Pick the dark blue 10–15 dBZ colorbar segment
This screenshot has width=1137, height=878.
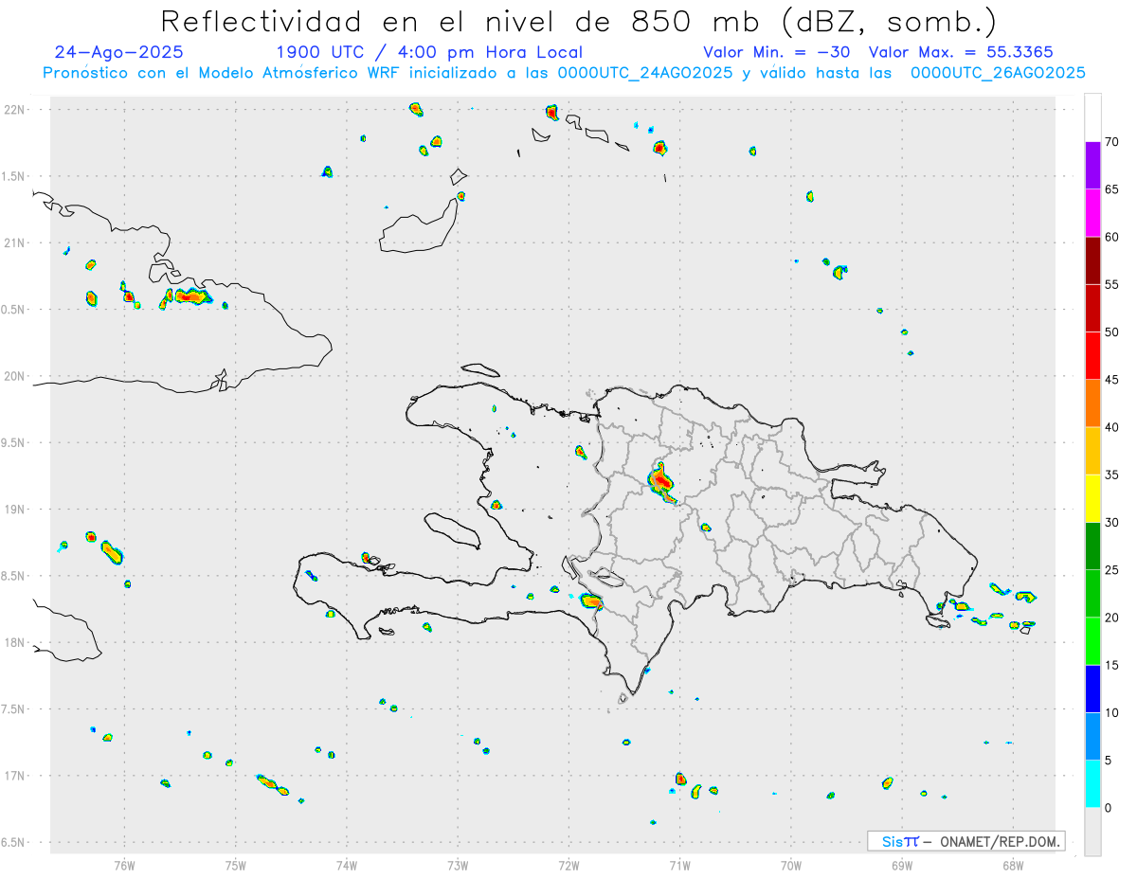[1092, 689]
